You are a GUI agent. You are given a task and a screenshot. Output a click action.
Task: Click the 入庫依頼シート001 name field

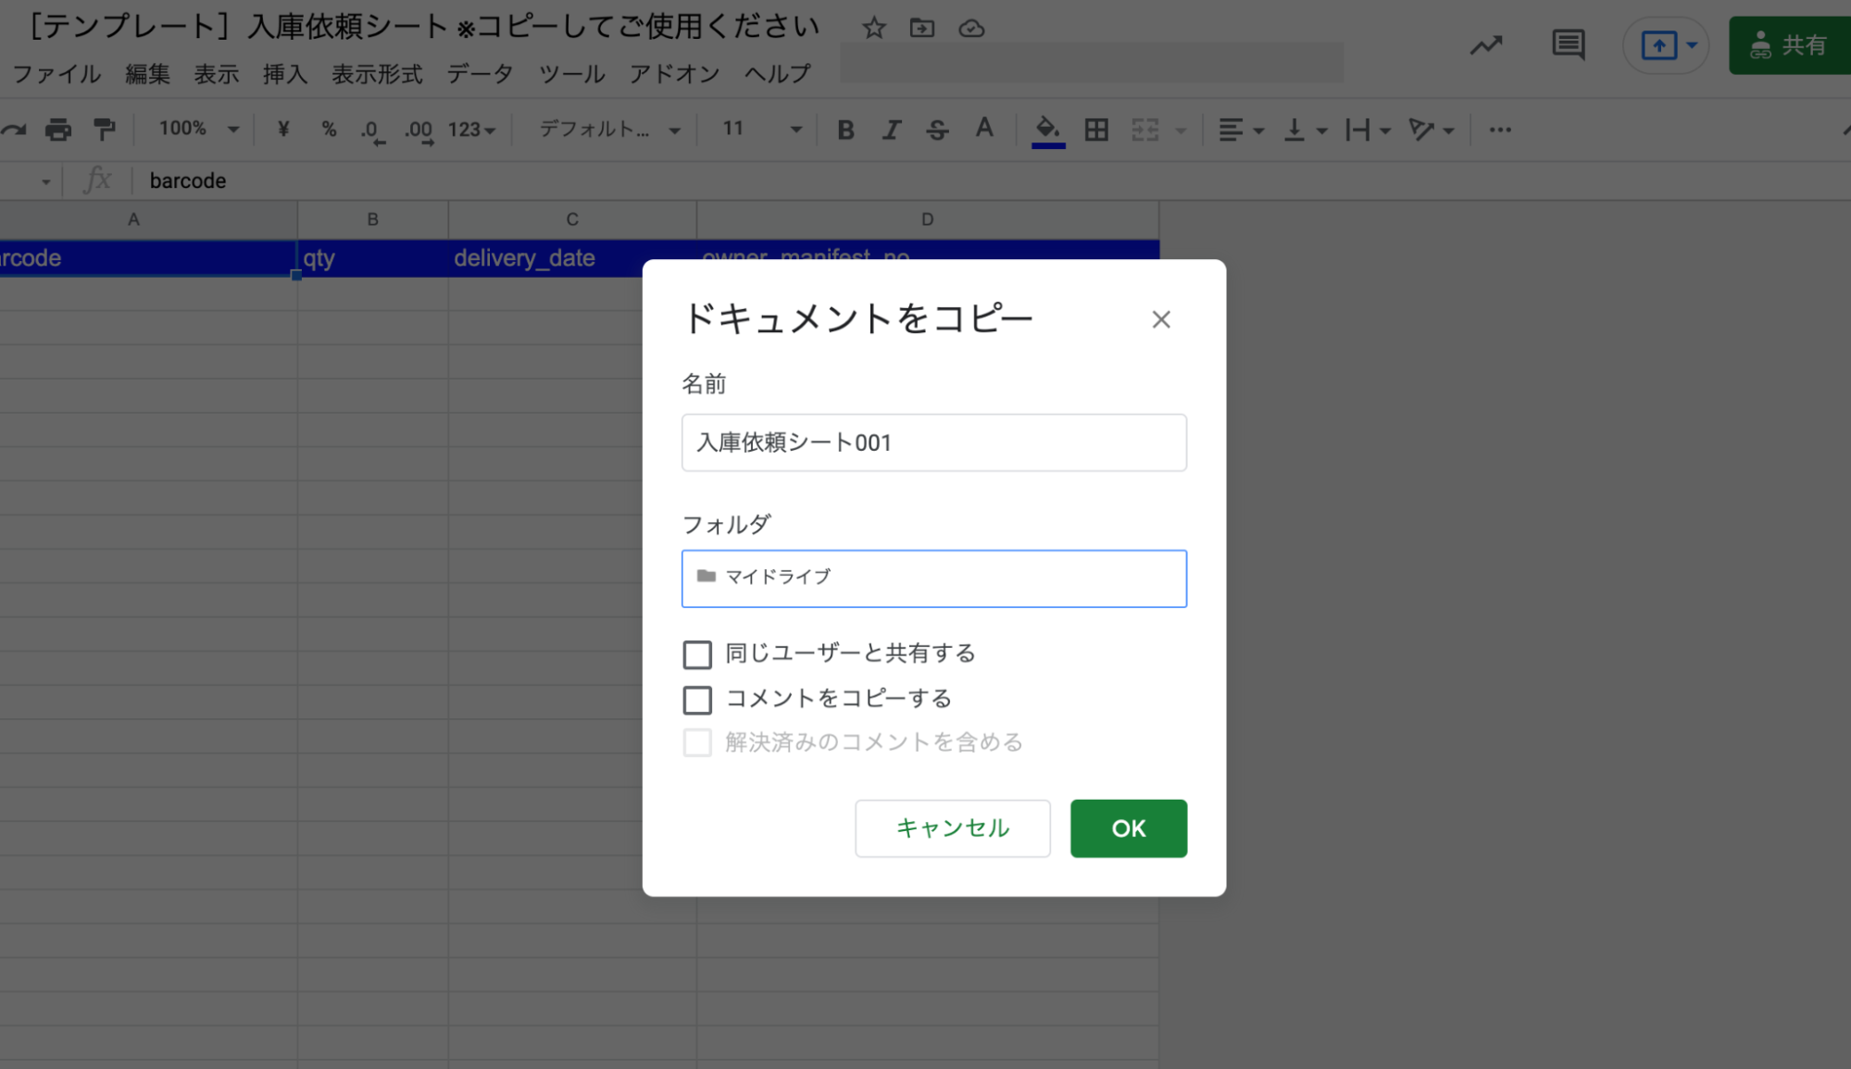933,442
